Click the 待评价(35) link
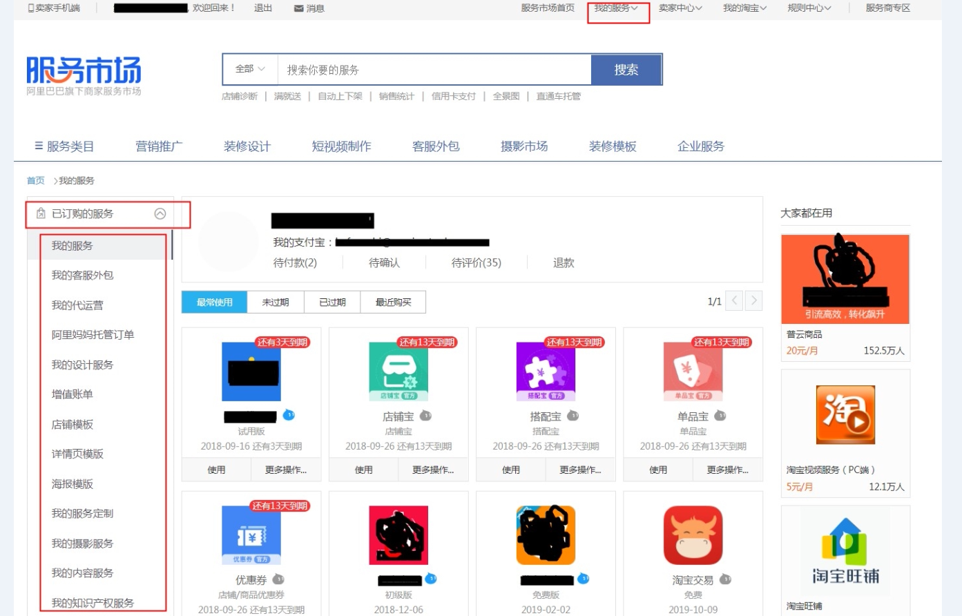Screen dimensions: 962x616 477,262
